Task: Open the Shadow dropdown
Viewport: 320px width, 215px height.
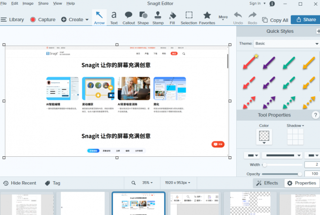Action: pyautogui.click(x=295, y=126)
